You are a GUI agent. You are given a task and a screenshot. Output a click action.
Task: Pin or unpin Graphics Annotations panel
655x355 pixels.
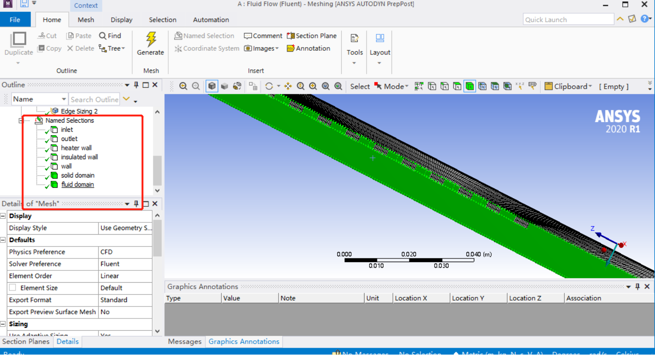638,286
